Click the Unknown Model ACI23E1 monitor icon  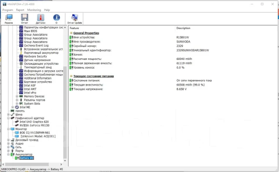17,136
